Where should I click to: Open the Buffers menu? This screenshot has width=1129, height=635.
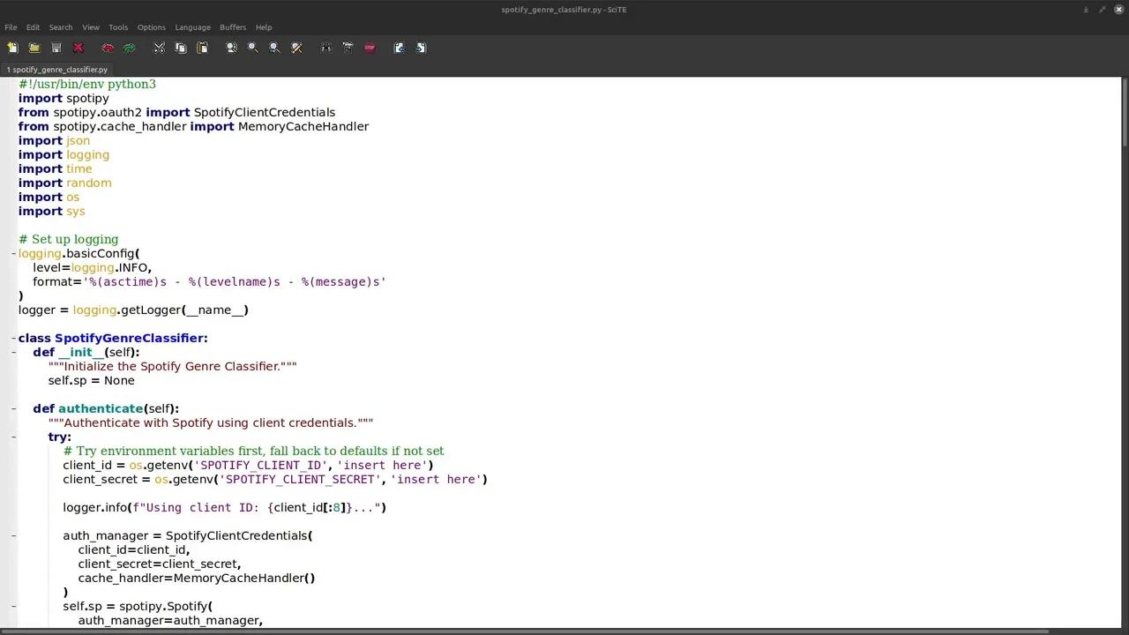point(233,27)
